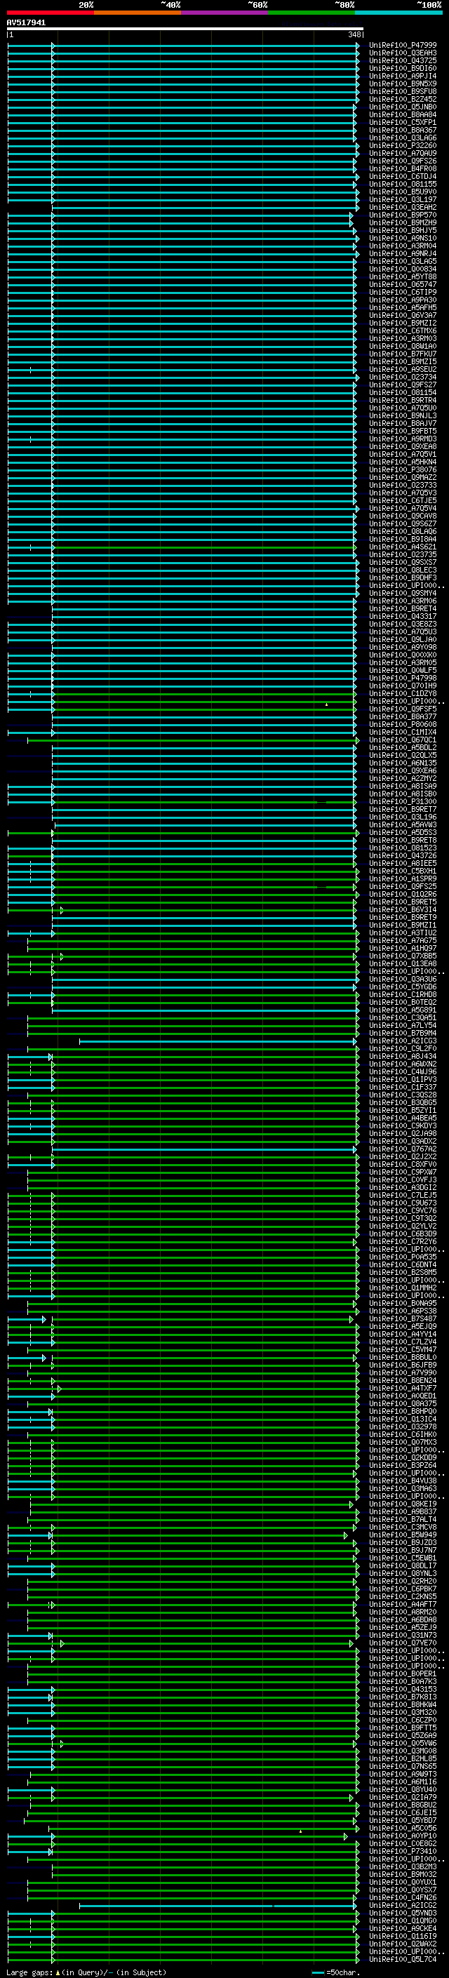Click the green ~80% identity legend segment
The width and height of the screenshot is (449, 1978).
tap(311, 13)
